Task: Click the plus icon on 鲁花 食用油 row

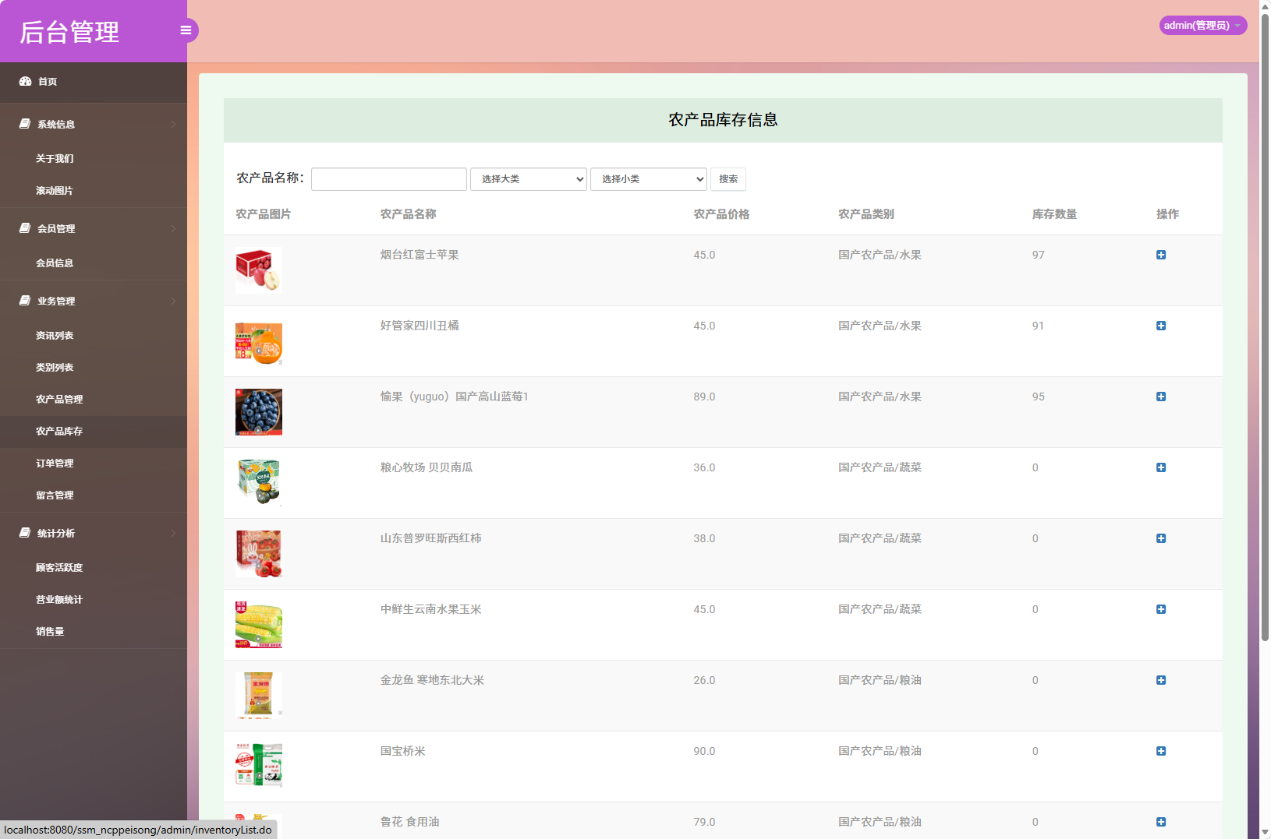Action: pos(1161,822)
